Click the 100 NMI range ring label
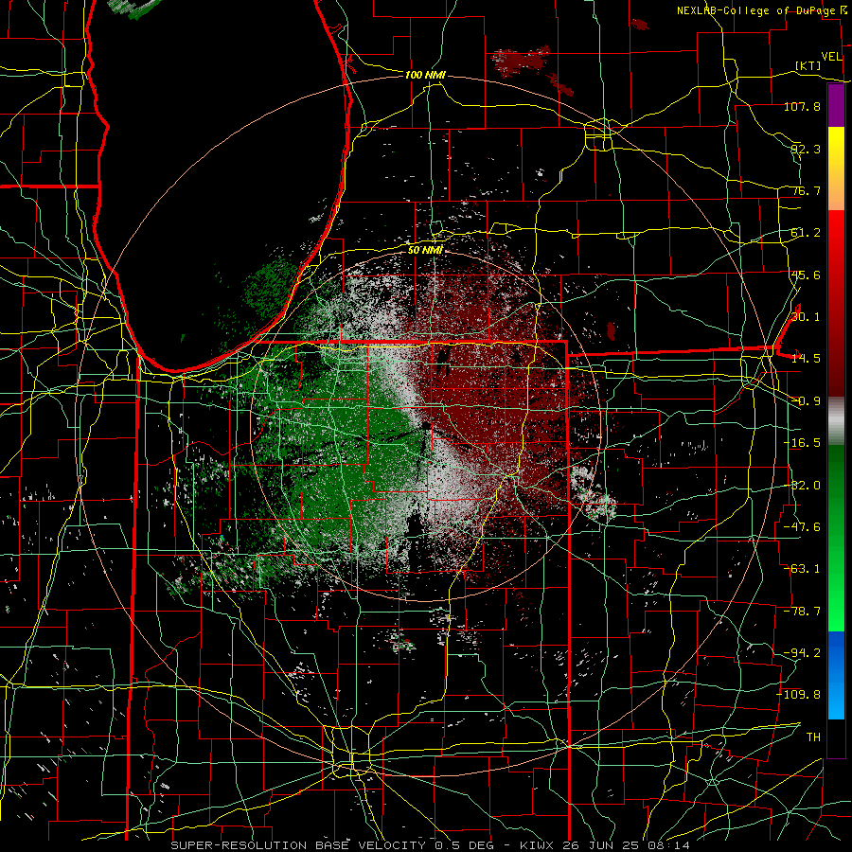The width and height of the screenshot is (852, 852). click(425, 75)
